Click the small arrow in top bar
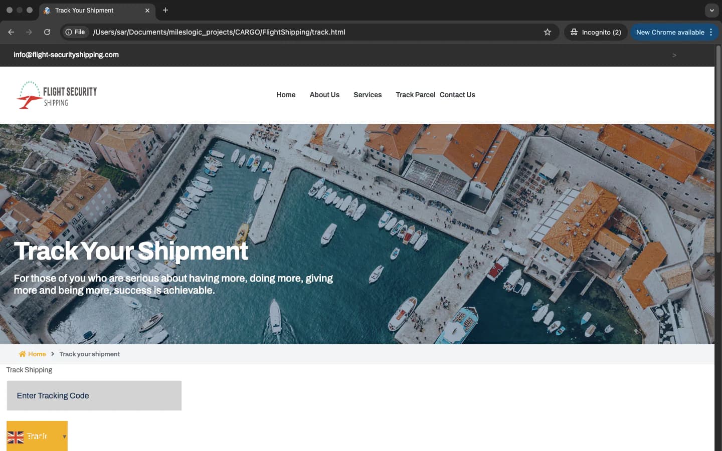The image size is (722, 451). (x=674, y=55)
